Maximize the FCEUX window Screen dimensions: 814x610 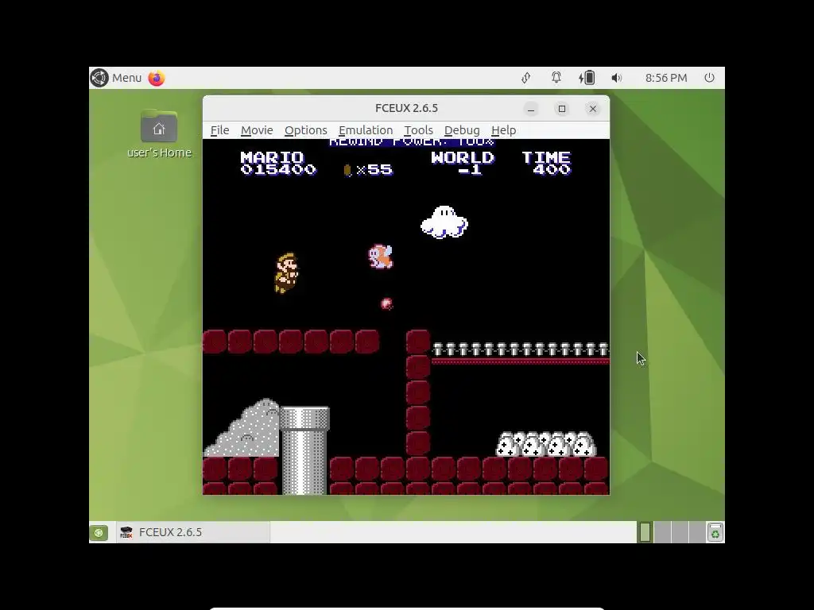tap(562, 108)
